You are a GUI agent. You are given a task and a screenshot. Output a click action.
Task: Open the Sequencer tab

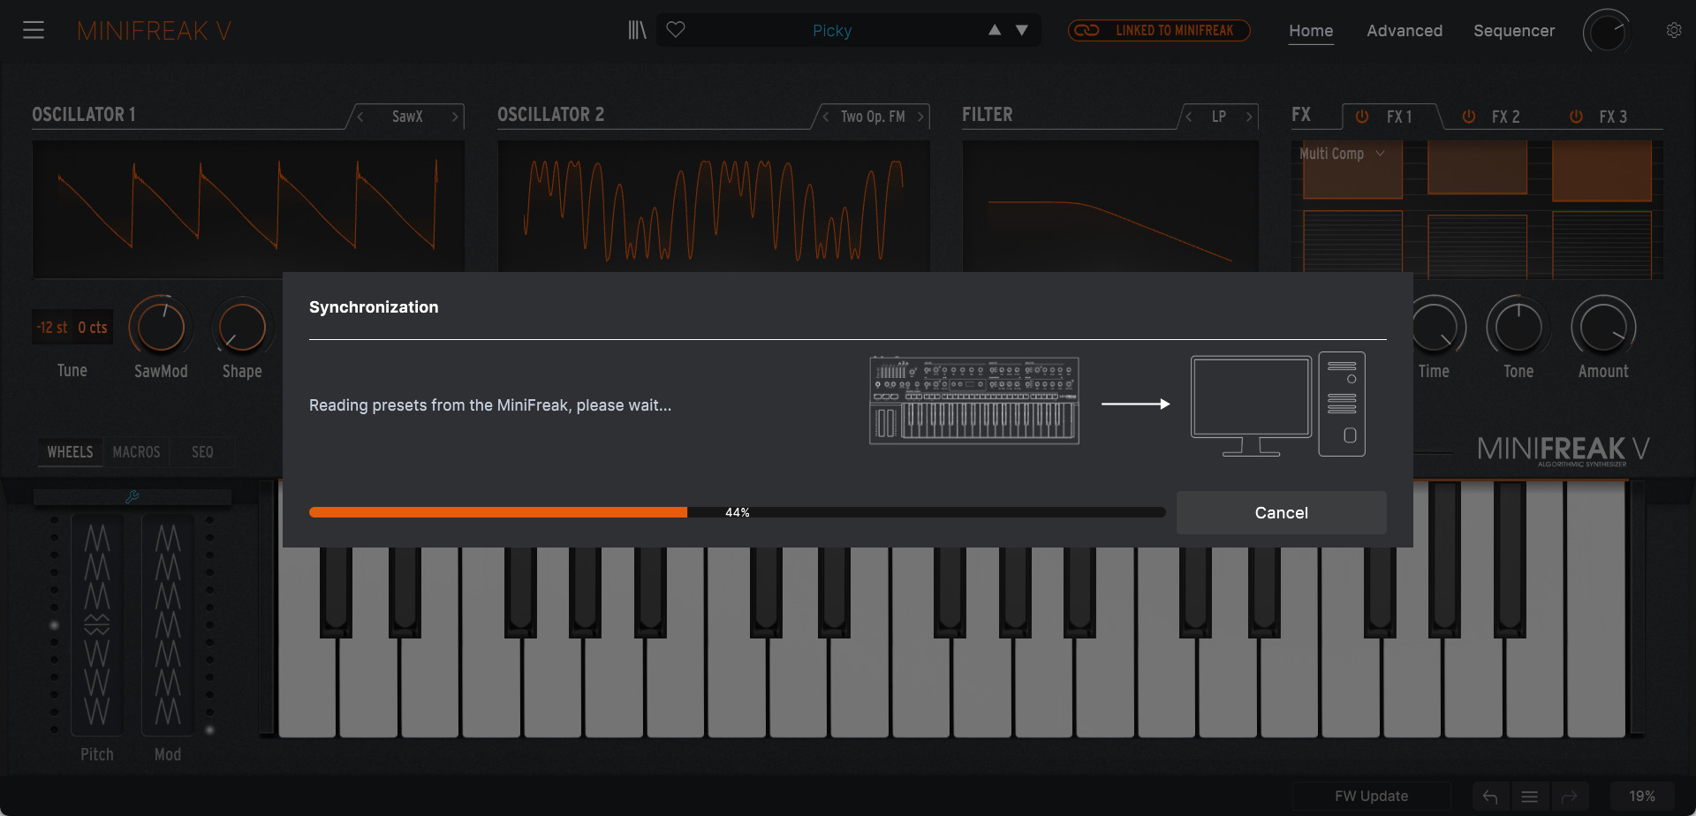1514,31
